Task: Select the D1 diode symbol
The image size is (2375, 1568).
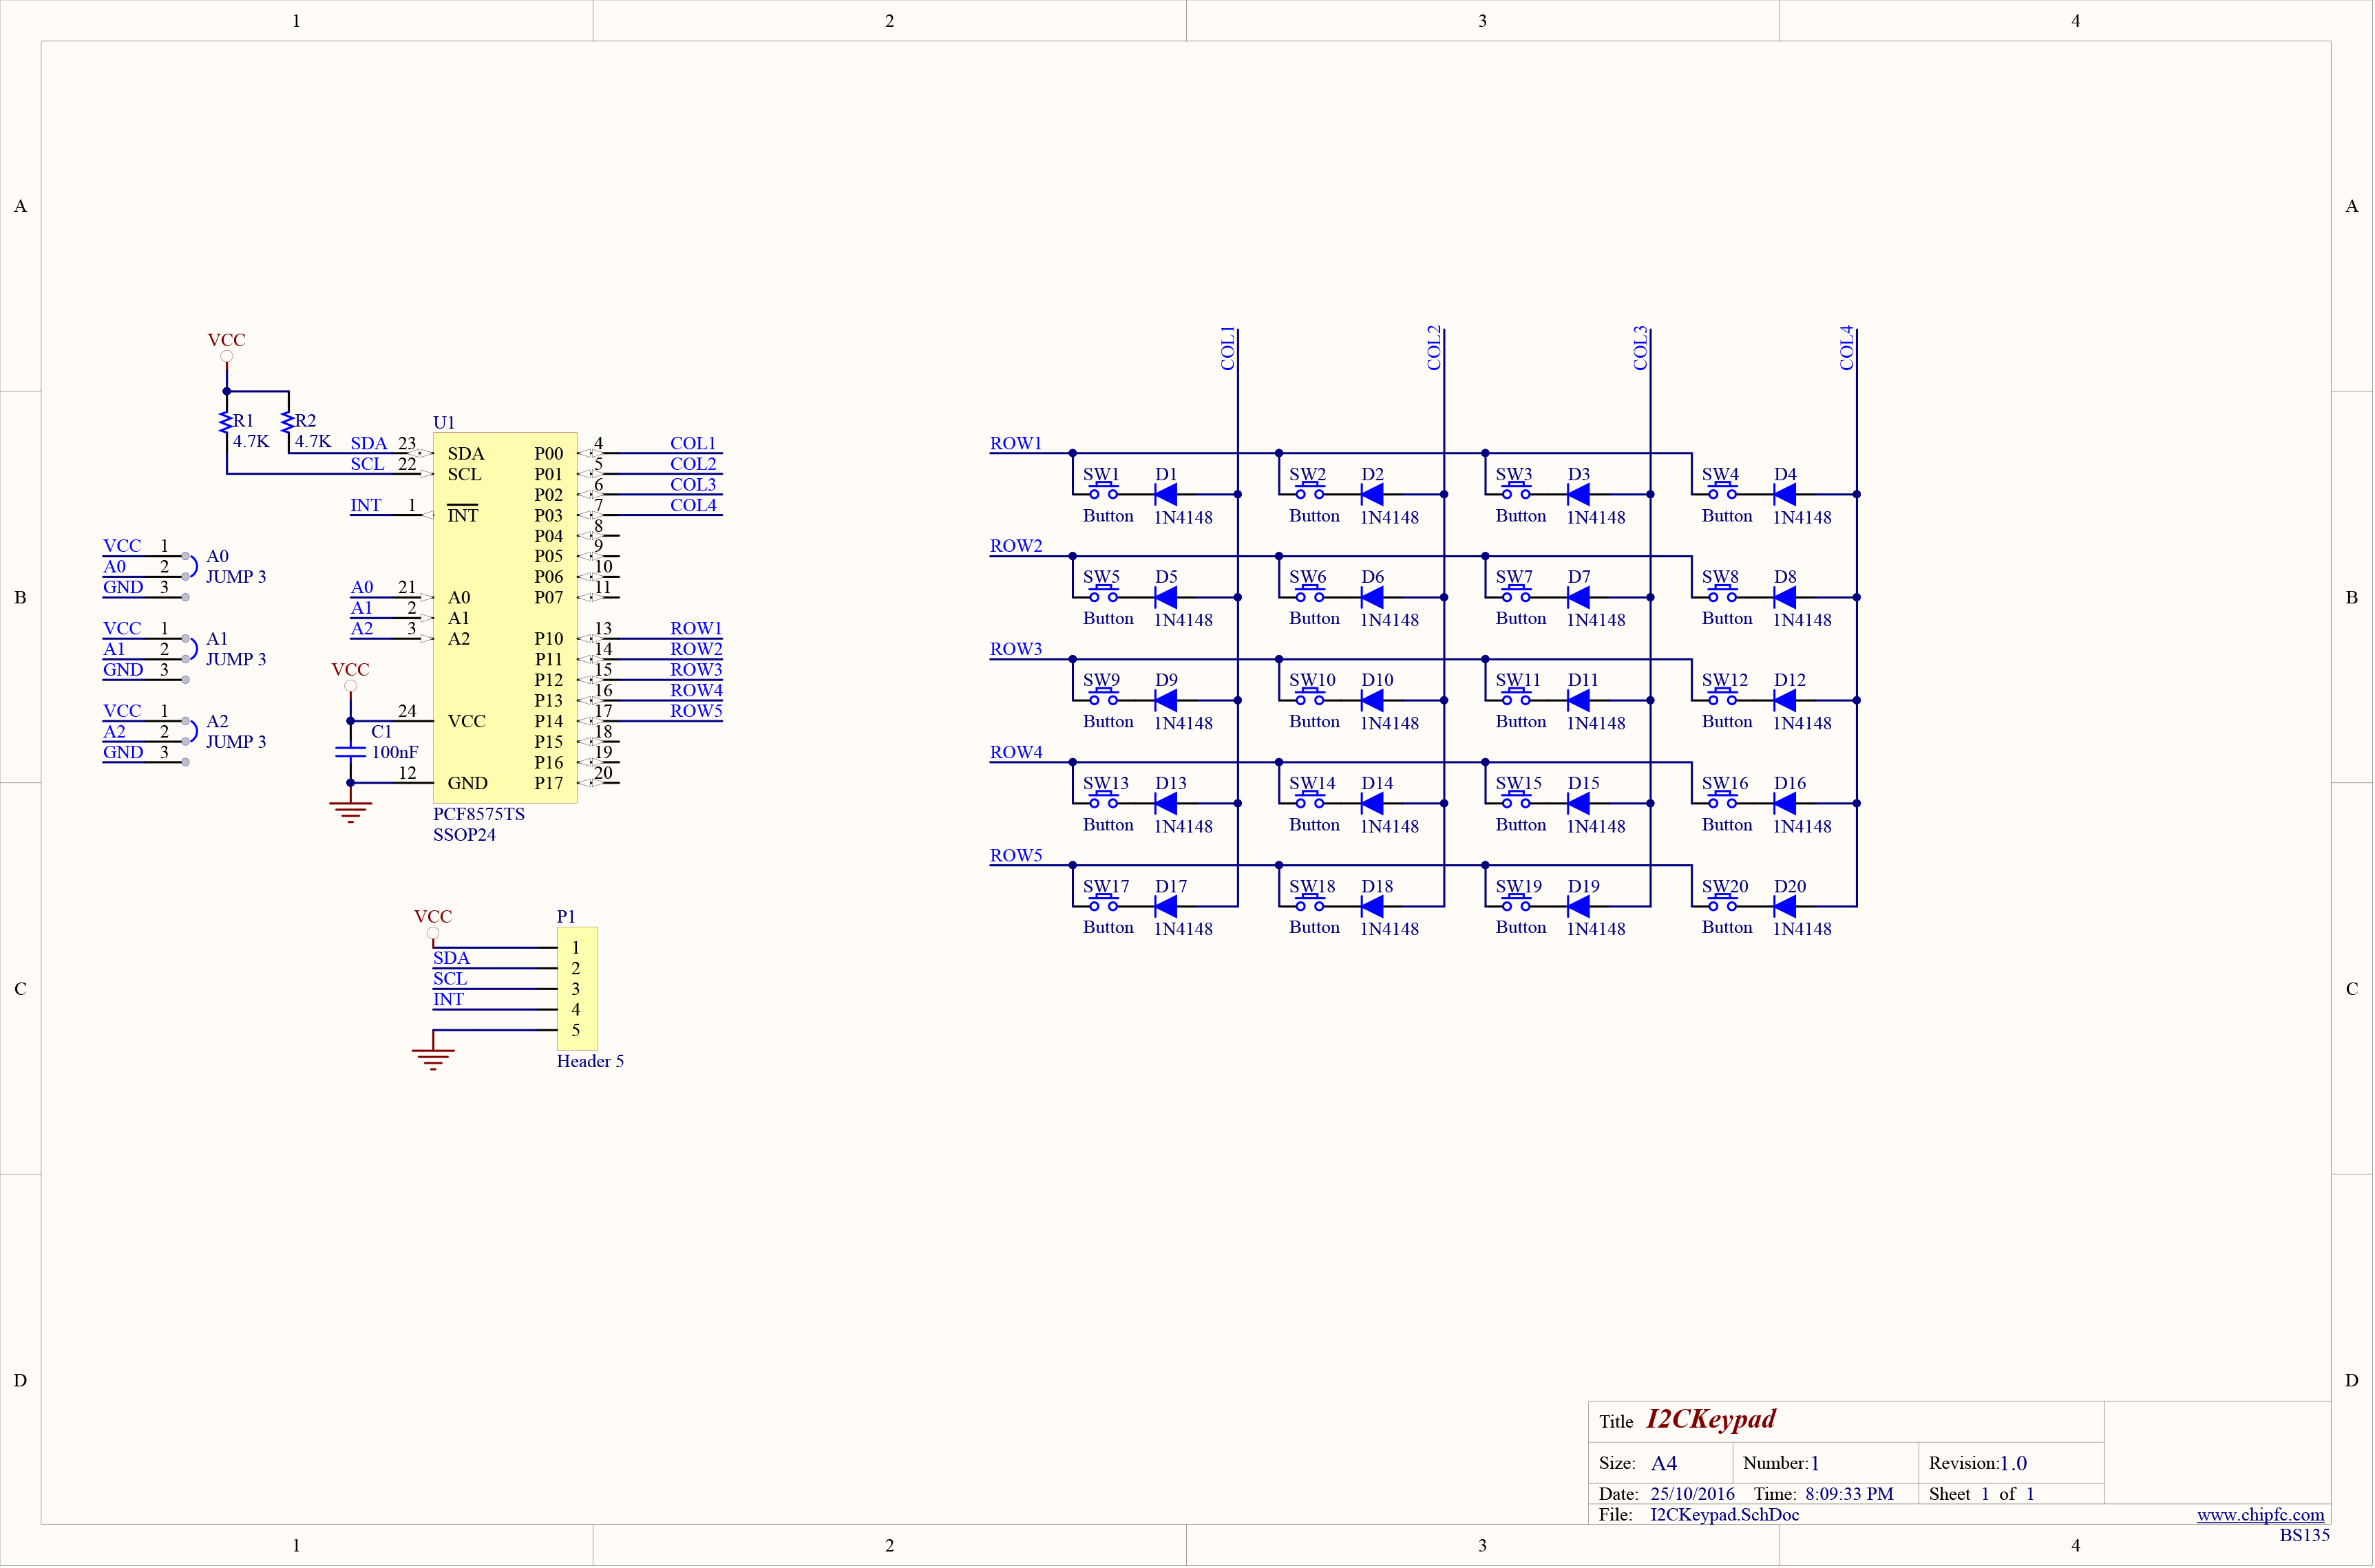Action: (x=1165, y=494)
